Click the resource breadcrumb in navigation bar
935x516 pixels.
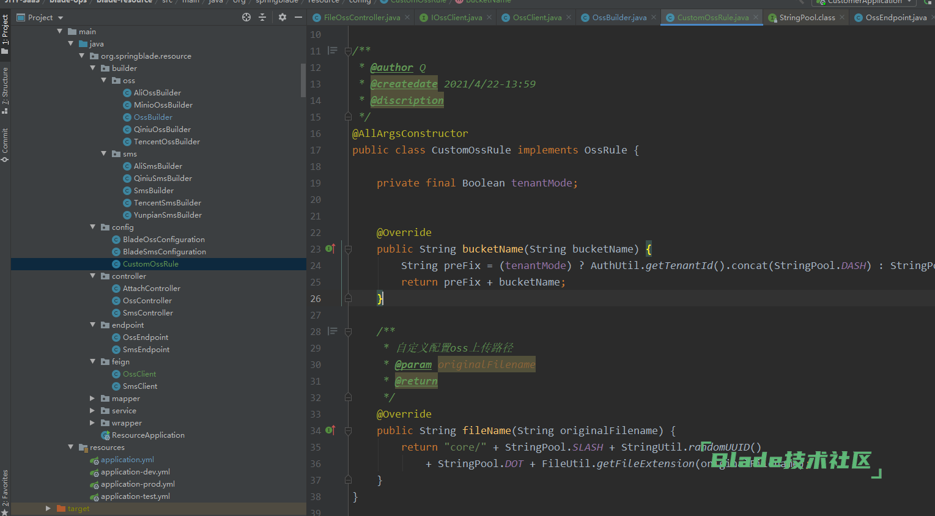coord(323,2)
